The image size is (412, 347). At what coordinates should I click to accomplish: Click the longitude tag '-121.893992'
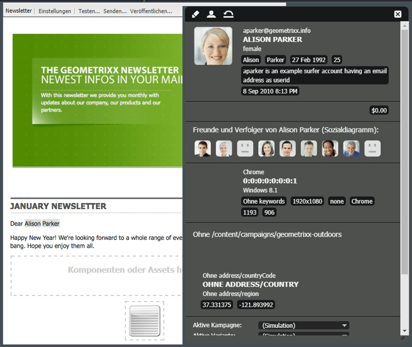(x=256, y=305)
